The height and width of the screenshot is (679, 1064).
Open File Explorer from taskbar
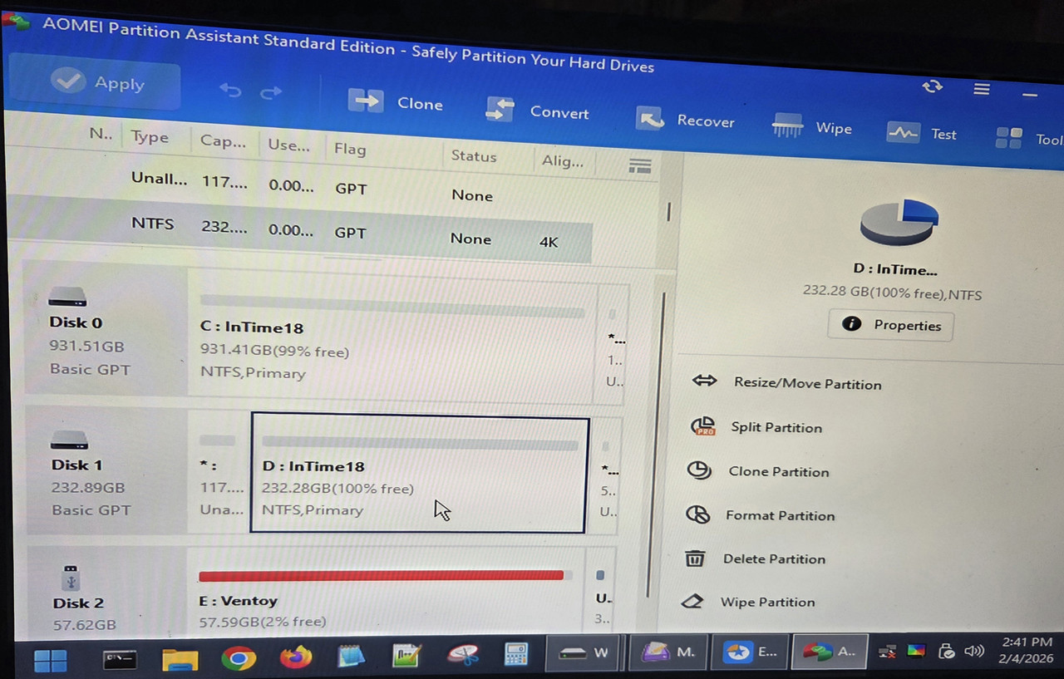click(x=180, y=660)
